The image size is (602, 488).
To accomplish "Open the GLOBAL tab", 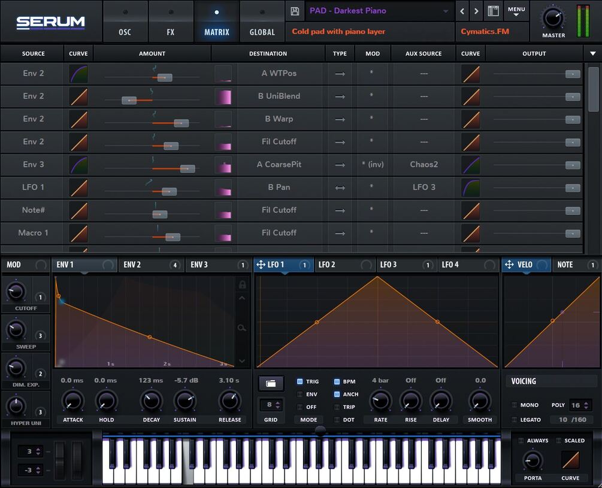I will coord(262,22).
